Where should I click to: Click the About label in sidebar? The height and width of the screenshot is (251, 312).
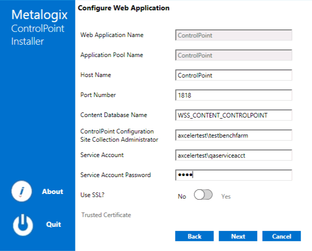coord(52,191)
